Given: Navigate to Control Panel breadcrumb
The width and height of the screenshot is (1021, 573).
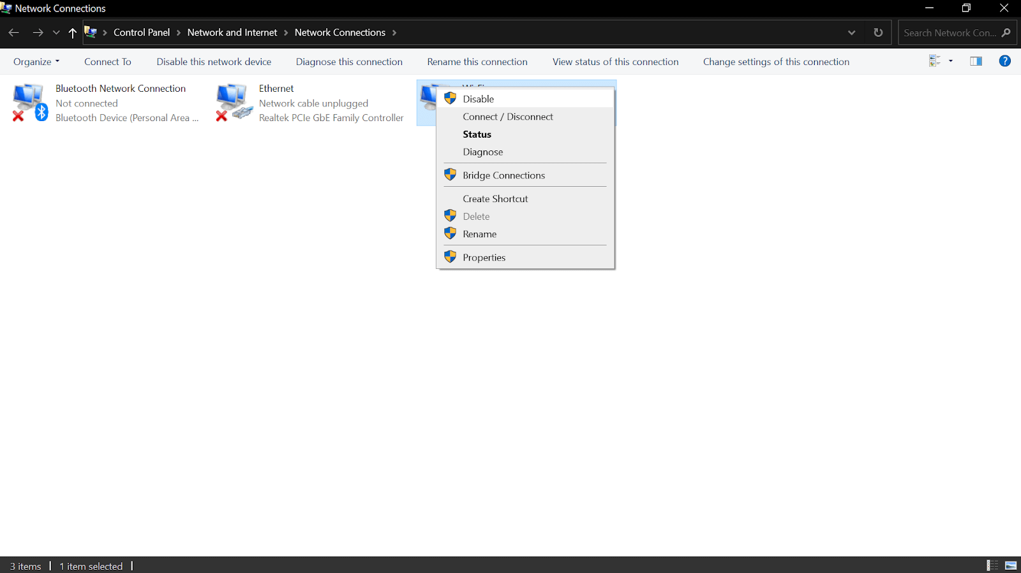Looking at the screenshot, I should [x=142, y=33].
